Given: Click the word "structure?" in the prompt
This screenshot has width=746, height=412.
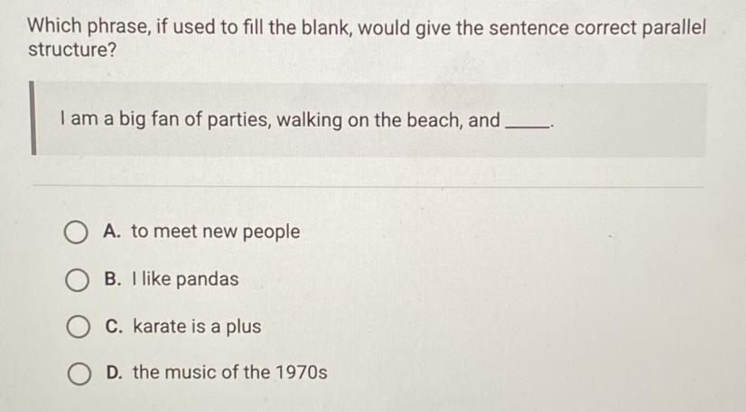Looking at the screenshot, I should [72, 50].
